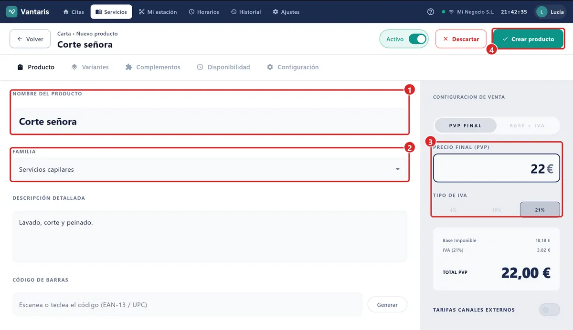Discard changes with Descartar
Image resolution: width=573 pixels, height=330 pixels.
[x=461, y=39]
